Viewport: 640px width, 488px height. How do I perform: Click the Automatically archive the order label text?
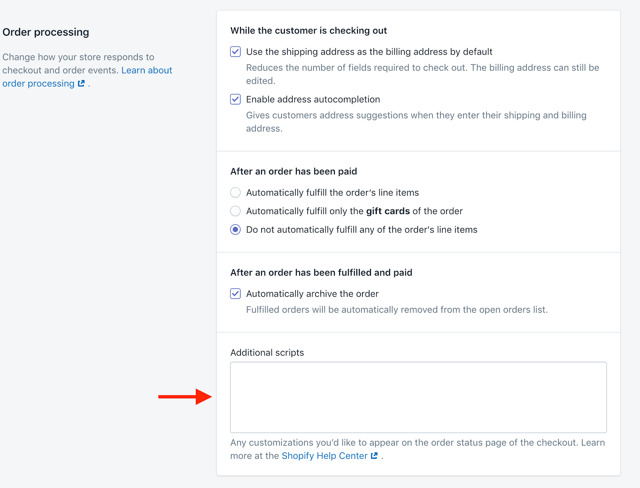(312, 294)
